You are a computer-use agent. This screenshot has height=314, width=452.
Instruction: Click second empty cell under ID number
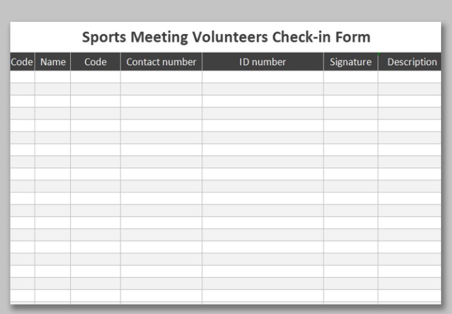point(262,89)
